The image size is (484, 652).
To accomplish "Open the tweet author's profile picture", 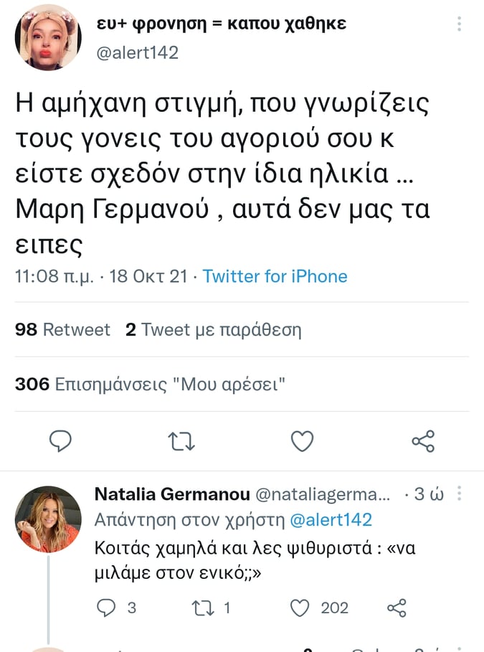I will pyautogui.click(x=48, y=37).
